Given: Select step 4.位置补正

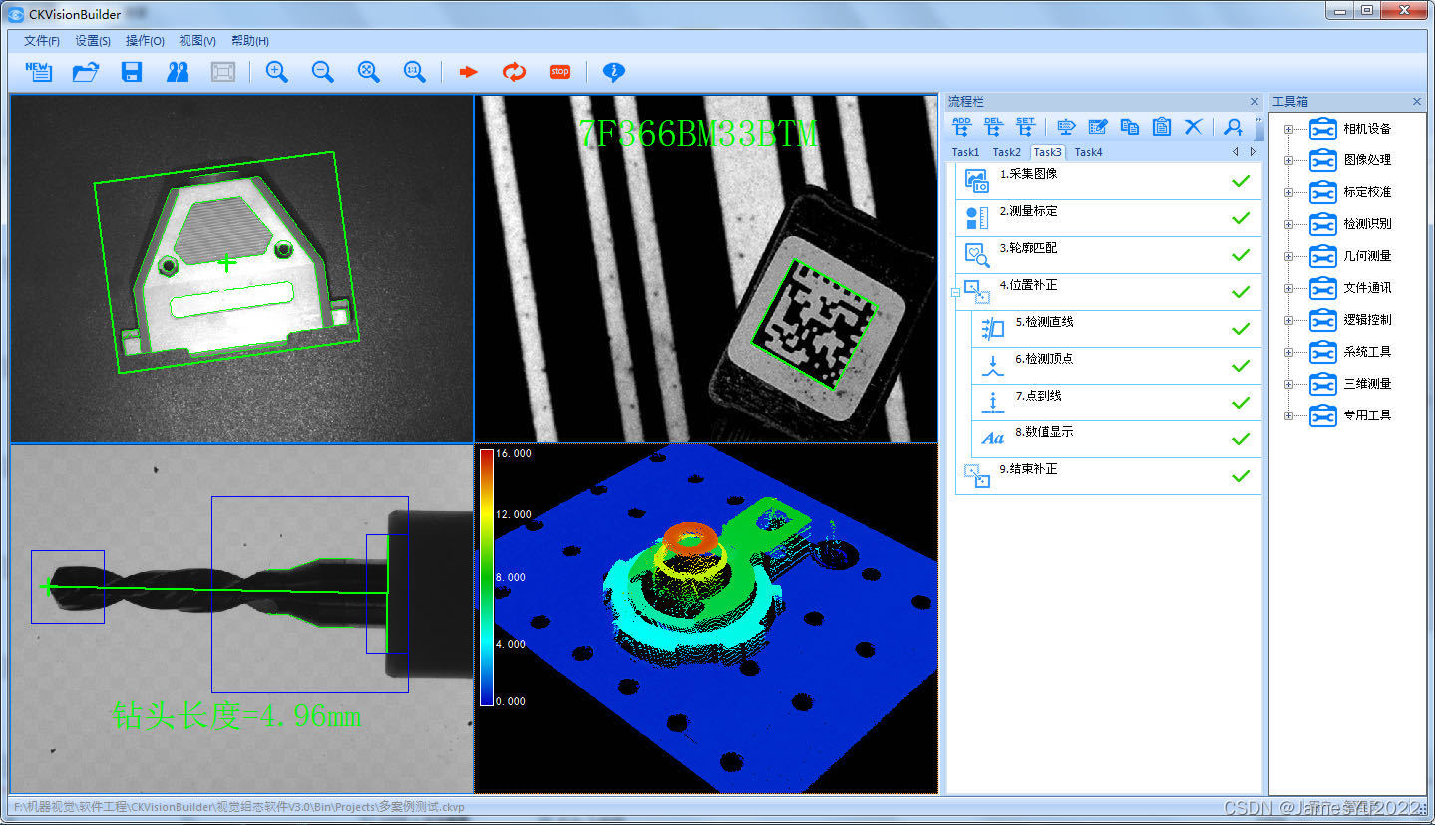Looking at the screenshot, I should click(1108, 292).
